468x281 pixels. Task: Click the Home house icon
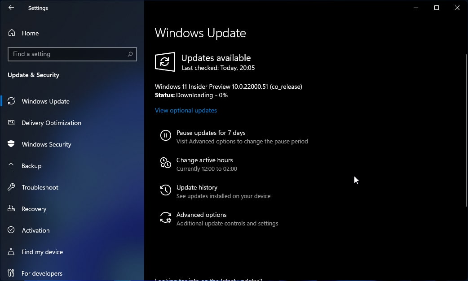click(x=11, y=33)
